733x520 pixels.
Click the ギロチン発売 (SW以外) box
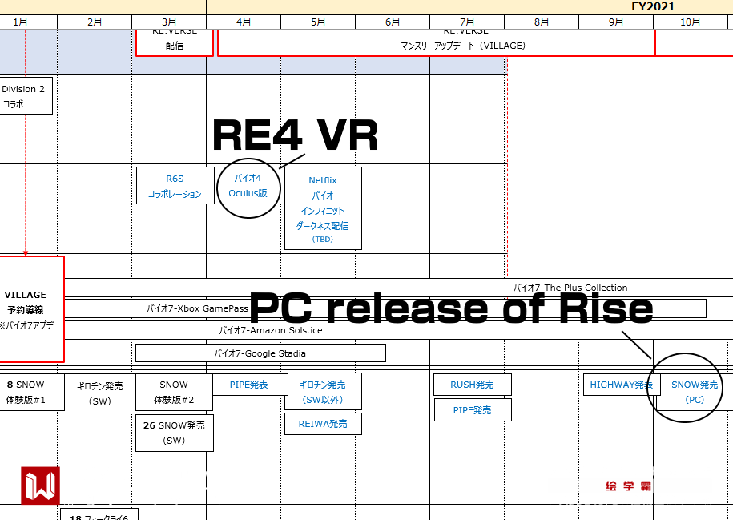323,392
